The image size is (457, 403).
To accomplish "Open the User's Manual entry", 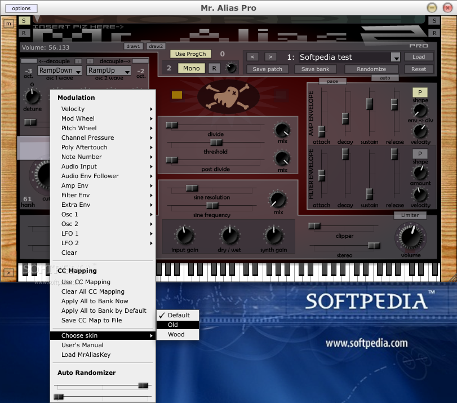I will 103,345.
